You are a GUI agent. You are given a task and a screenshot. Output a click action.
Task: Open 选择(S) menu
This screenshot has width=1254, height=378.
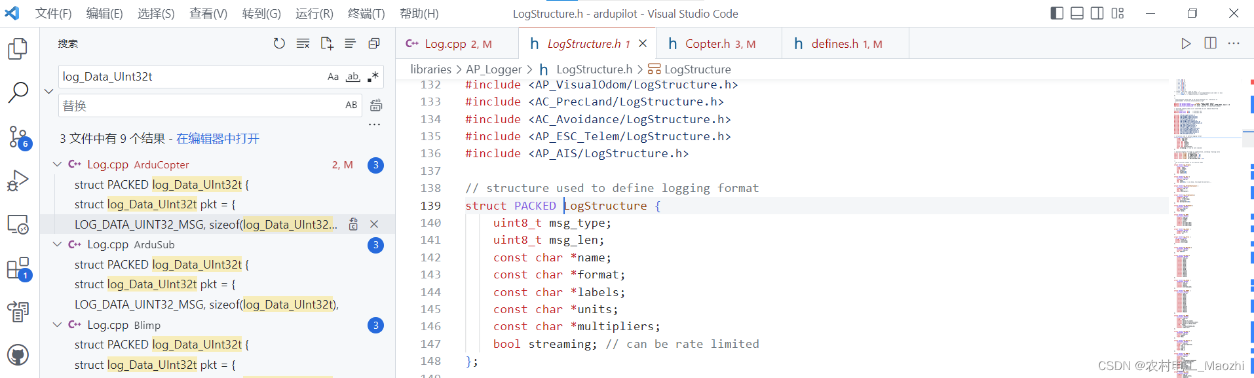156,13
